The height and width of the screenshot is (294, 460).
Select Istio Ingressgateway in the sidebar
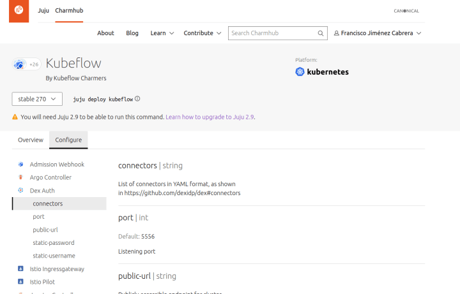57,269
